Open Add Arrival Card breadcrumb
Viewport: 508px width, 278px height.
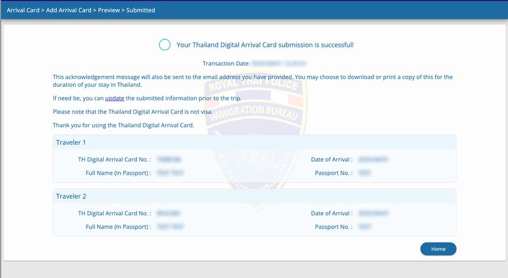pos(67,10)
